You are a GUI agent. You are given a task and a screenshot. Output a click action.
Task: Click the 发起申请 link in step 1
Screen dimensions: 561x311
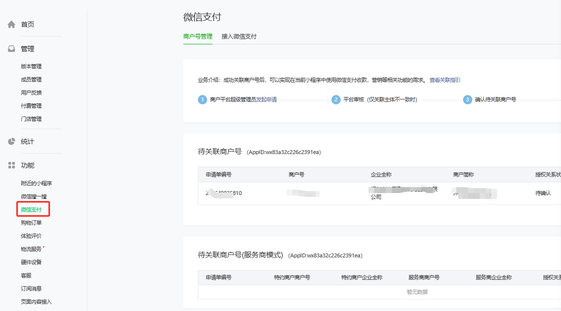pyautogui.click(x=266, y=99)
